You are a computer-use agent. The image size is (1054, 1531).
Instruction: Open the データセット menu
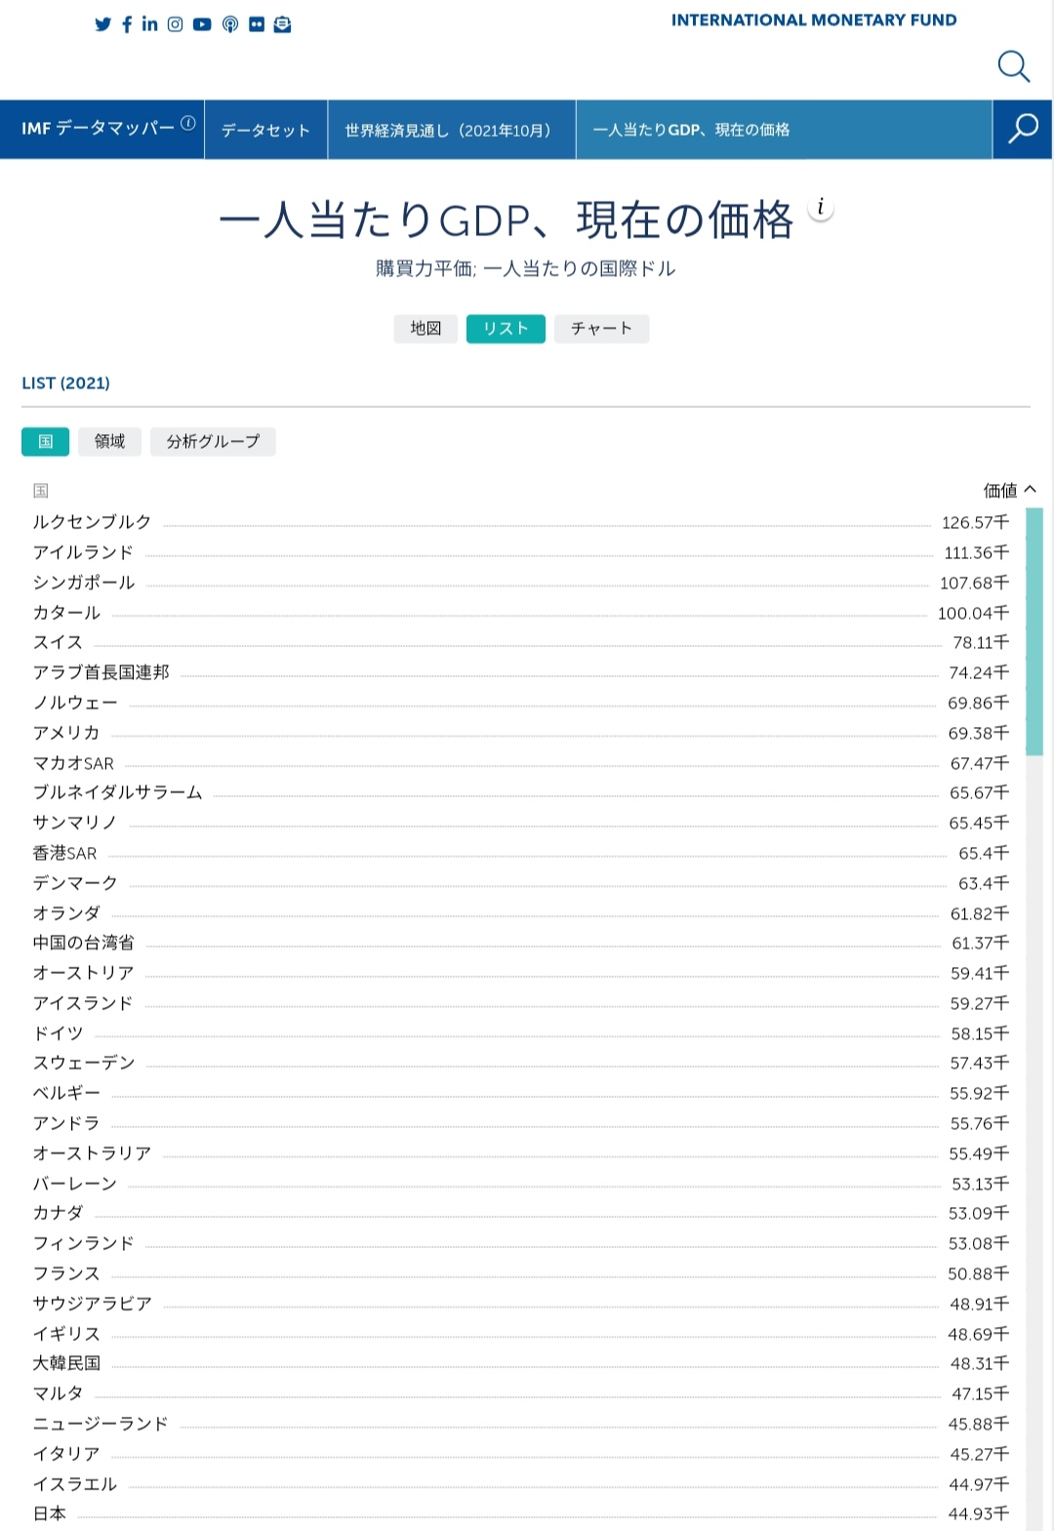pyautogui.click(x=265, y=130)
